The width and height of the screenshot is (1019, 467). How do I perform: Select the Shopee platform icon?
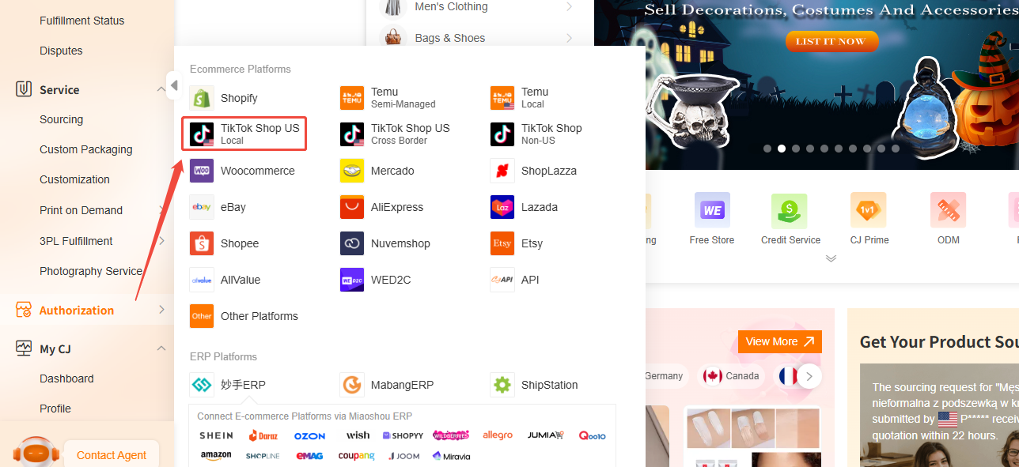point(202,243)
